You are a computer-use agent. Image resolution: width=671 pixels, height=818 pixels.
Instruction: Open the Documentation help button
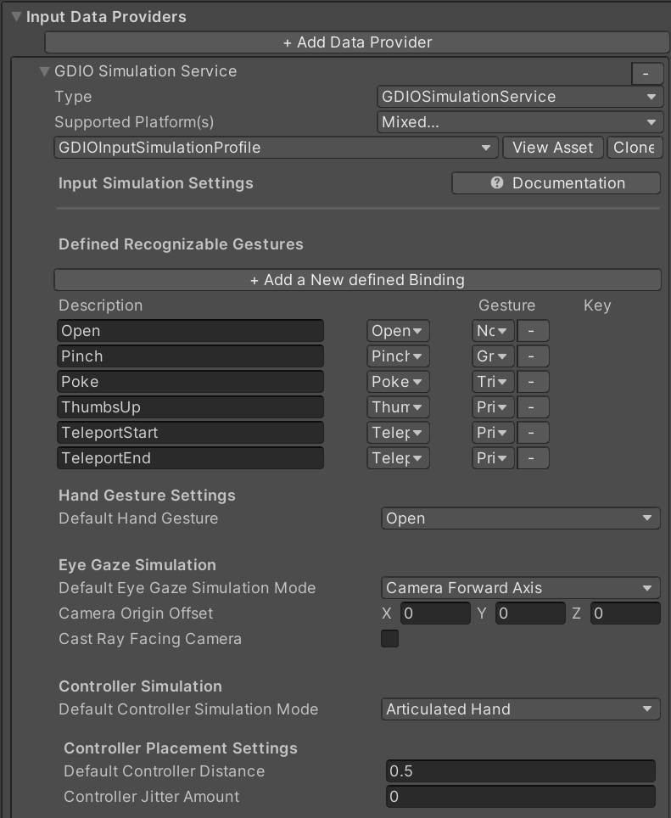(x=556, y=183)
